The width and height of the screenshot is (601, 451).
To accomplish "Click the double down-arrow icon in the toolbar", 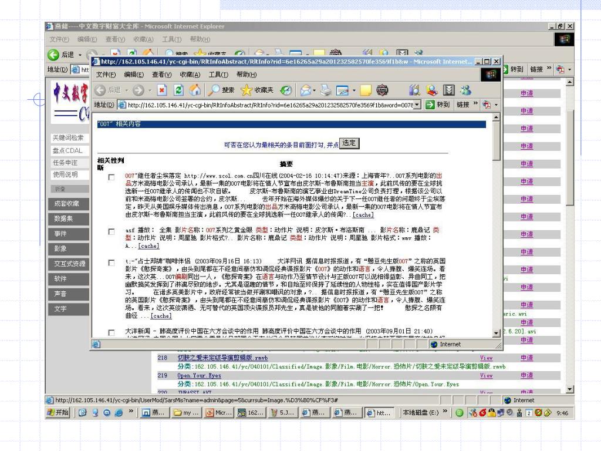I will [x=449, y=90].
